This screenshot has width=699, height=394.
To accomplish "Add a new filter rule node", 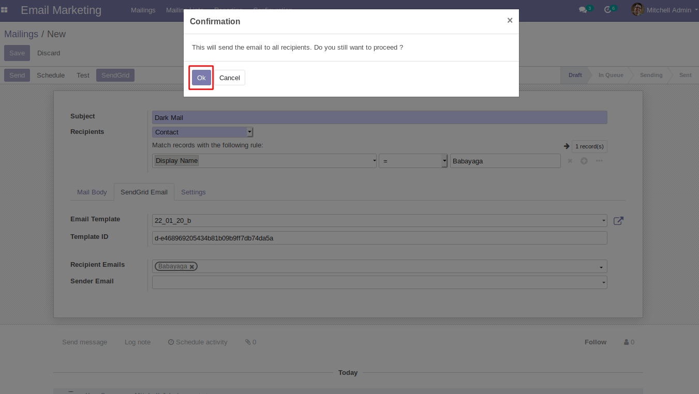I will pos(584,161).
